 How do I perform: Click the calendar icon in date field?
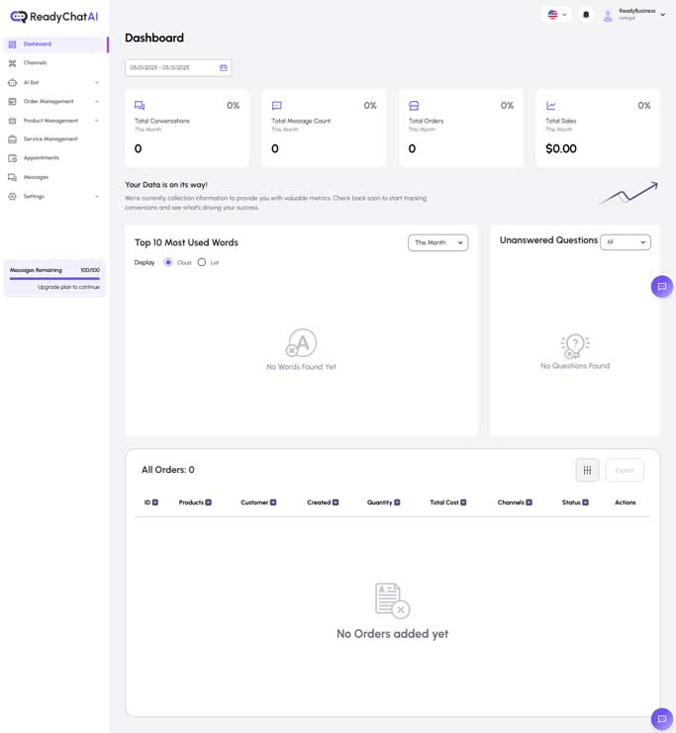click(x=224, y=68)
